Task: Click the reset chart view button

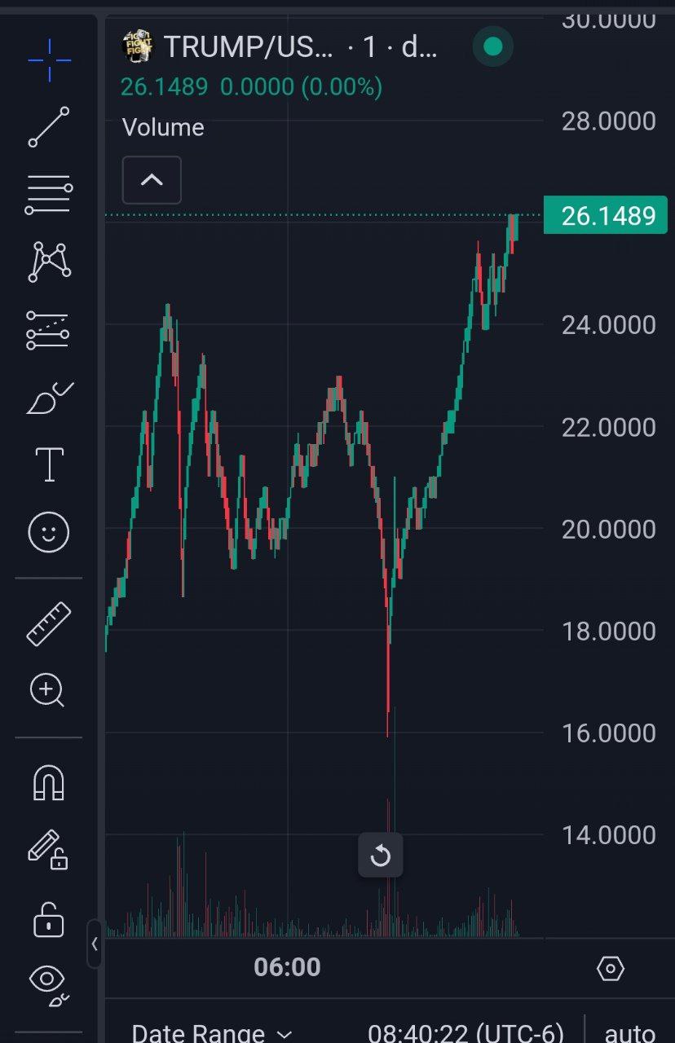Action: click(x=381, y=856)
